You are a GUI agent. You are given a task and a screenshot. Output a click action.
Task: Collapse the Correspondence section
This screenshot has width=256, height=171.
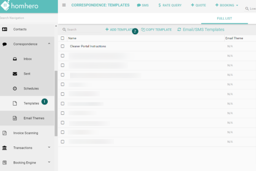49,44
